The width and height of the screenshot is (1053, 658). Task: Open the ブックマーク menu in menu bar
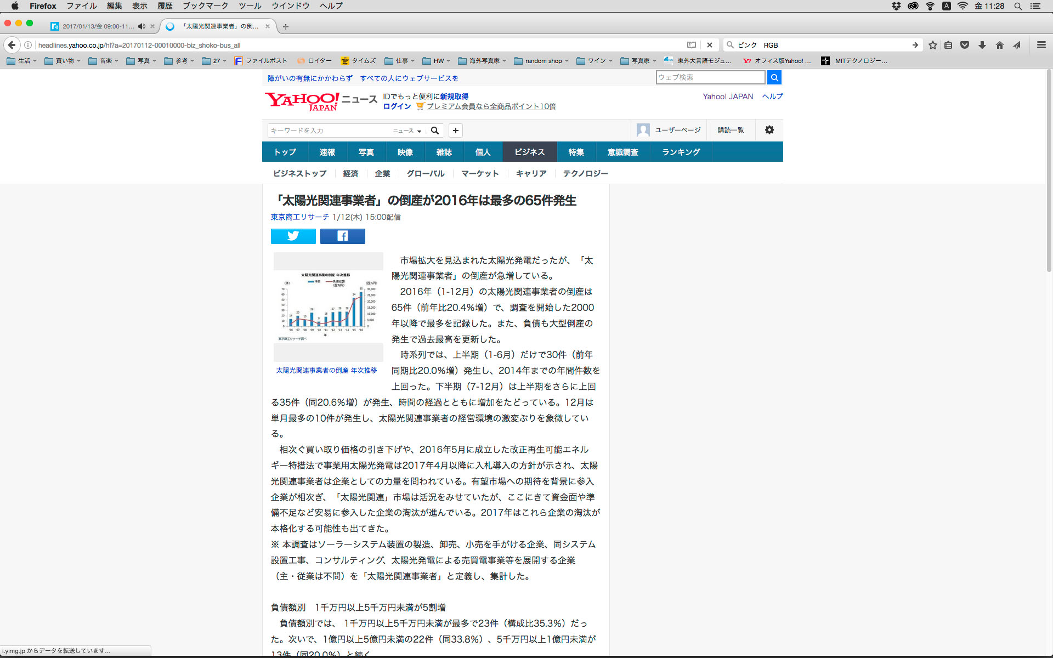(205, 6)
